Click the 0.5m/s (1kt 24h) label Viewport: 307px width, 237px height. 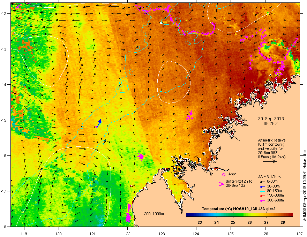pyautogui.click(x=272, y=157)
